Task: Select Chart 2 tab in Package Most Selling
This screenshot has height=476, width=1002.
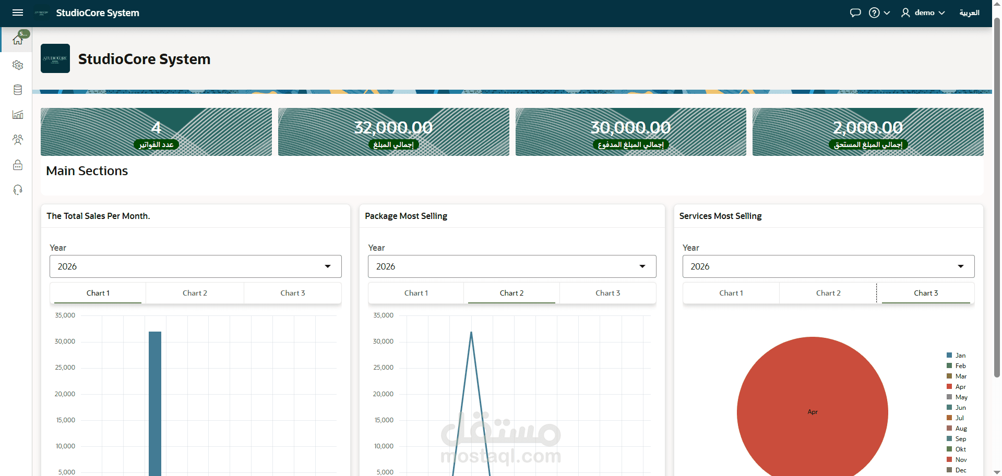Action: click(511, 293)
